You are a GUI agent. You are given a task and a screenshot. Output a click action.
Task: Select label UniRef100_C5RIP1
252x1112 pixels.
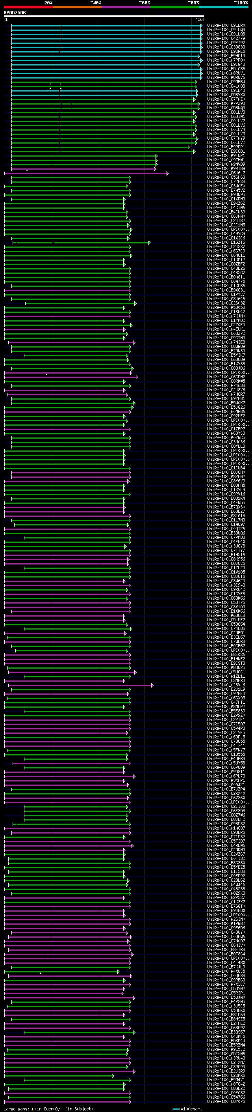point(226,993)
